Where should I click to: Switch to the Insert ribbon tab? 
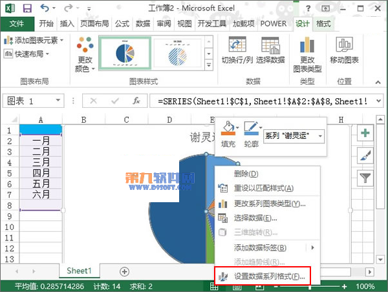[x=67, y=24]
